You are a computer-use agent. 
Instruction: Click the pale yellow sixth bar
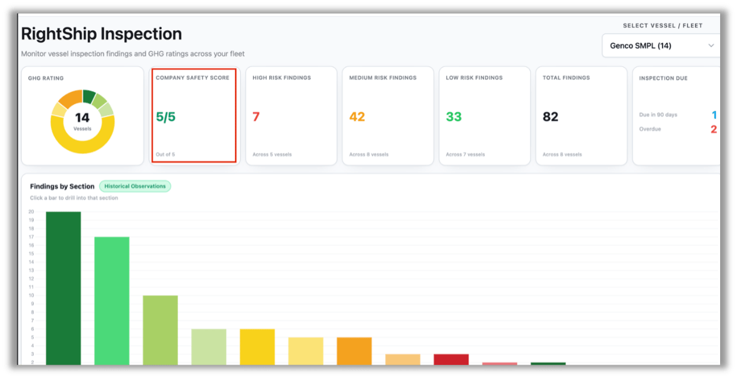[306, 351]
